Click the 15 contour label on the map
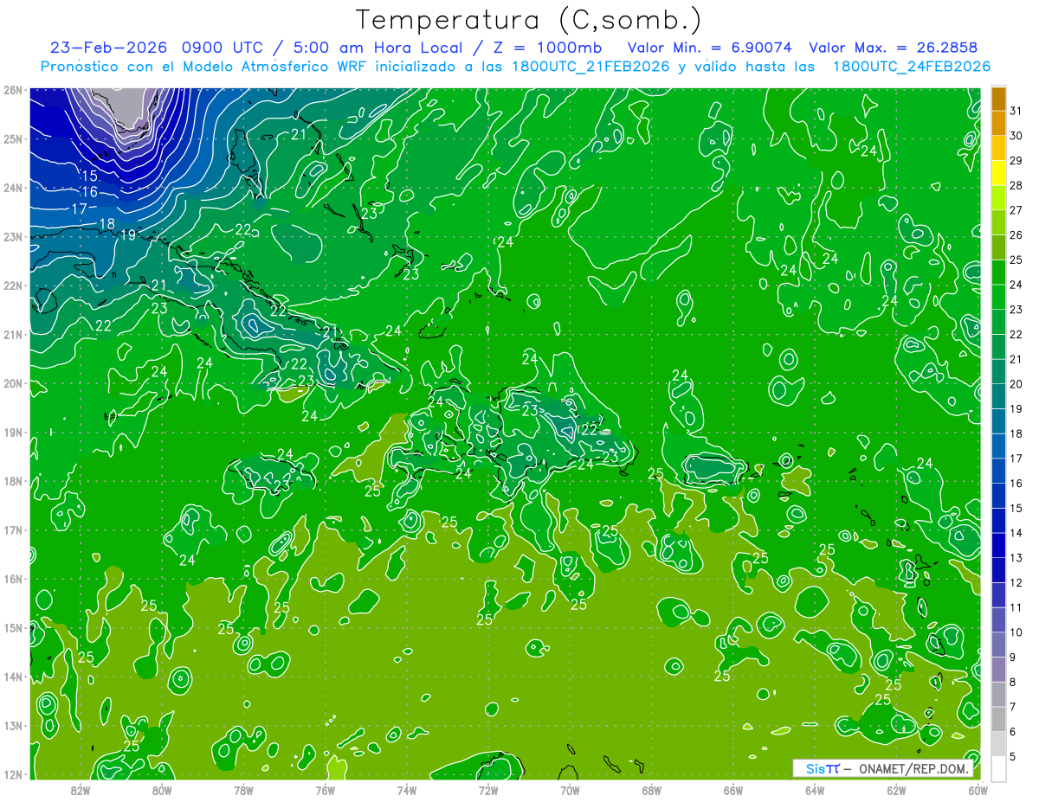Viewport: 1039px width, 802px height. (89, 176)
